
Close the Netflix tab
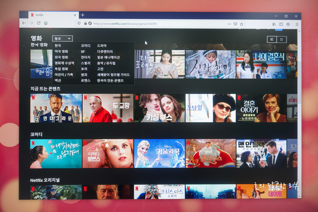point(75,15)
